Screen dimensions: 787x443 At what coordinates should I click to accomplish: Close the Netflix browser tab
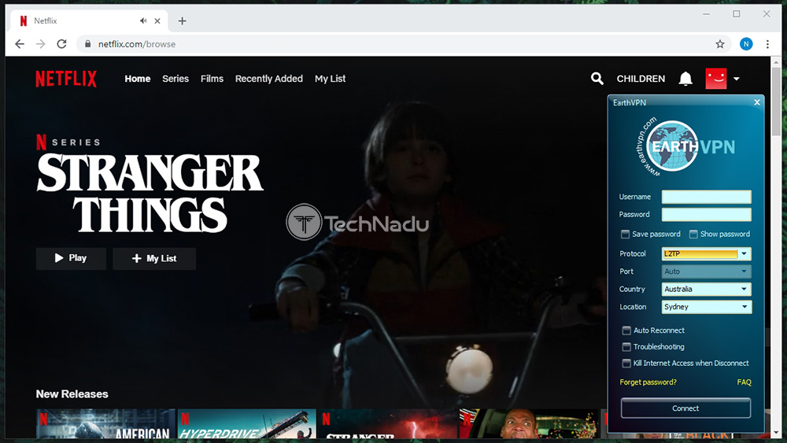[157, 20]
